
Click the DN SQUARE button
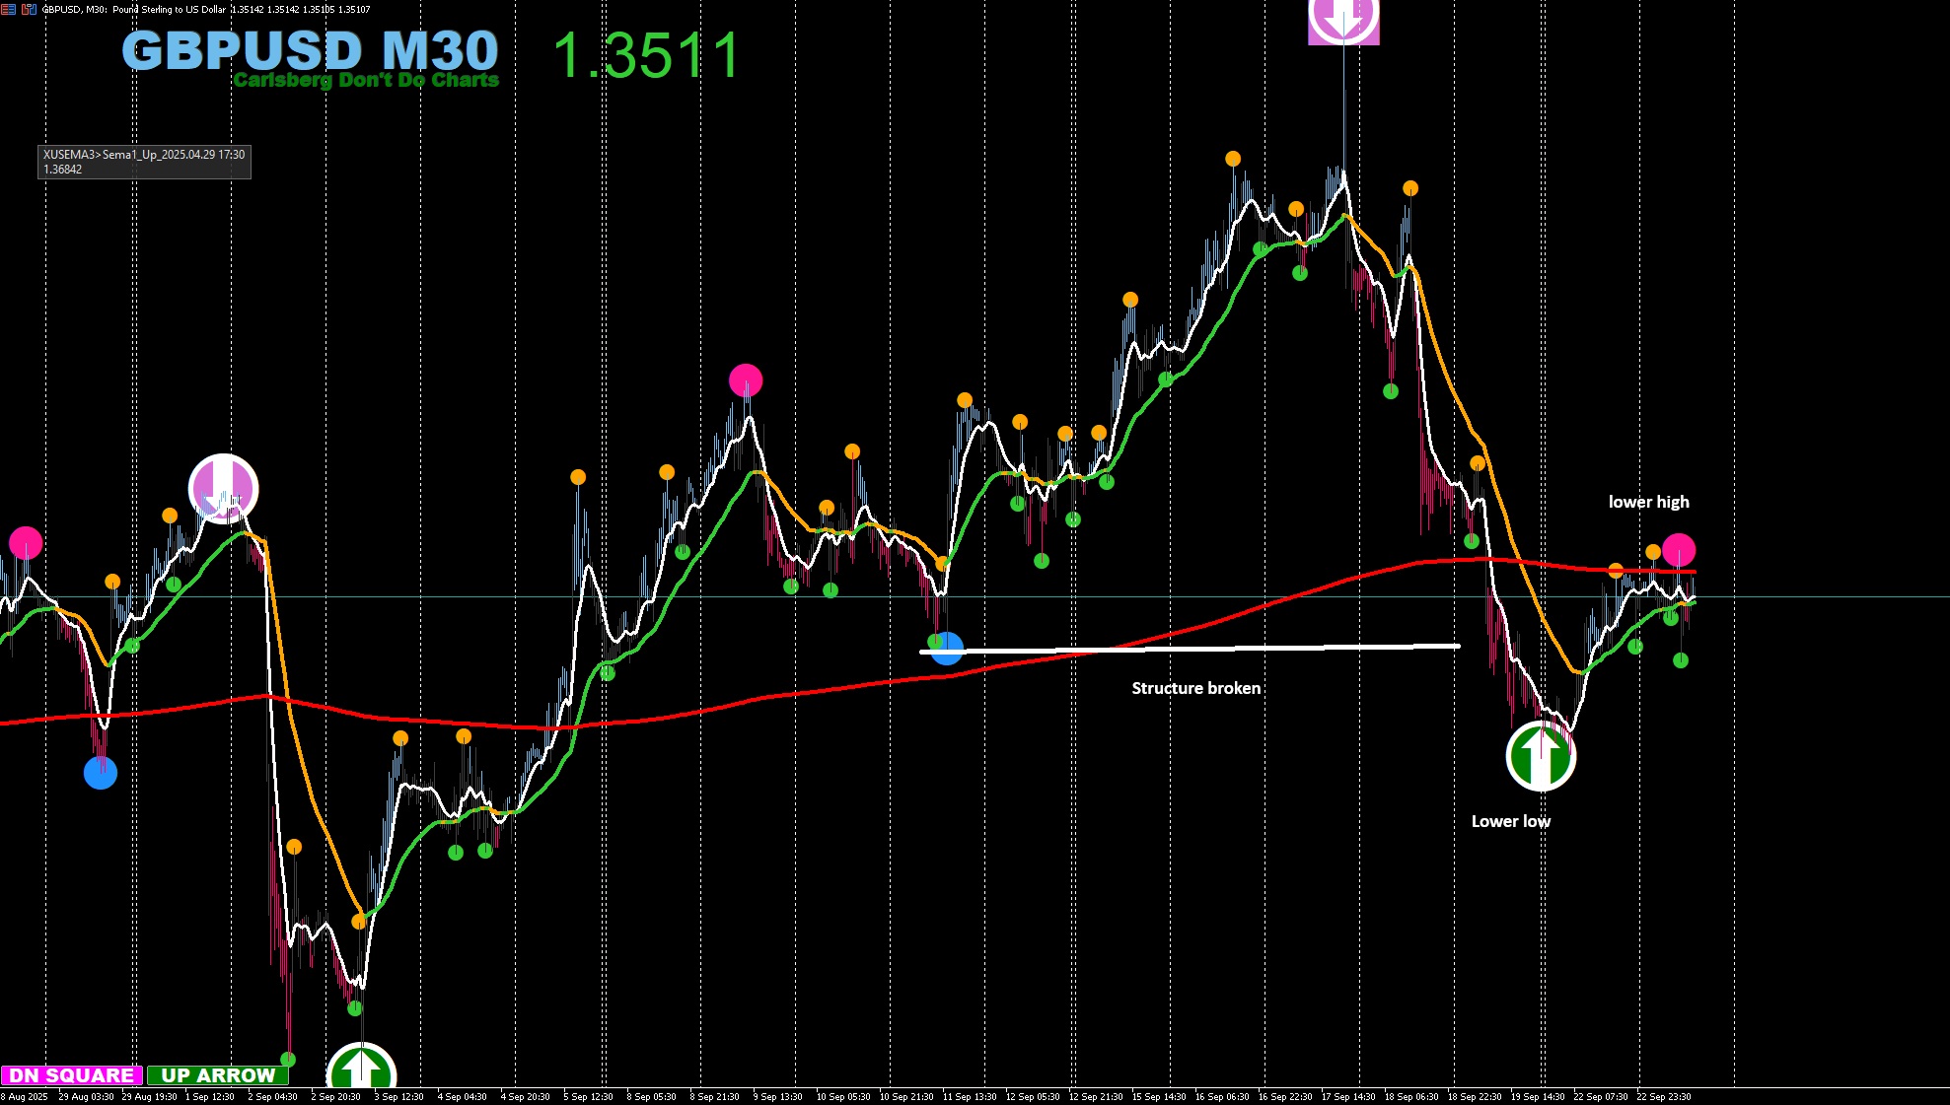point(71,1075)
